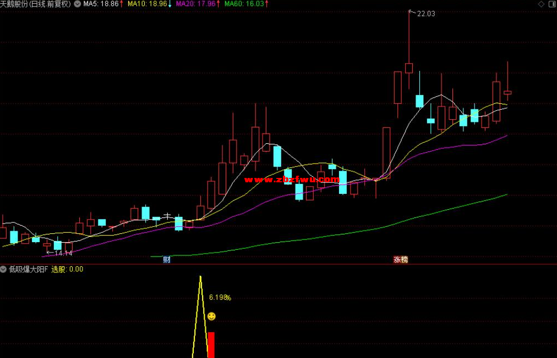Click the red signal bar in indicator panel
This screenshot has width=557, height=358.
(x=211, y=345)
